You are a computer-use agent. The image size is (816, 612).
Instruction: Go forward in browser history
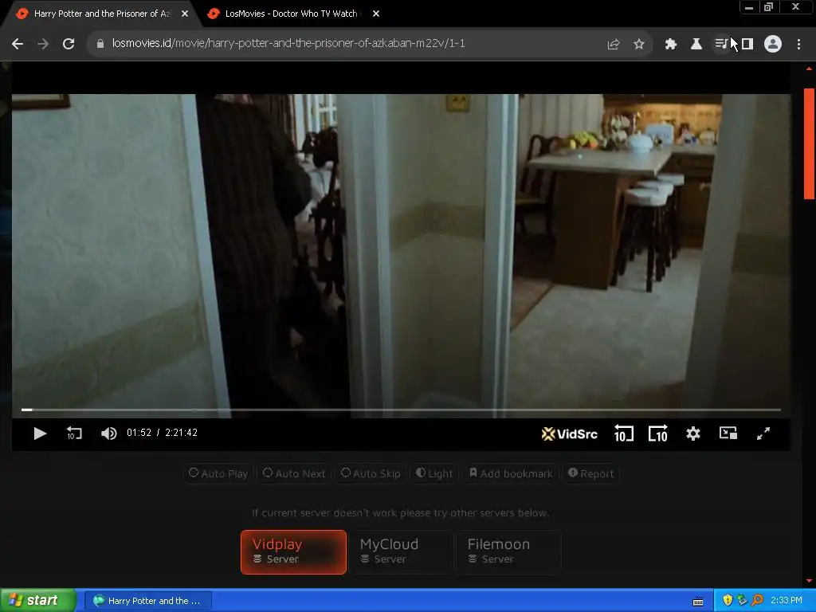pyautogui.click(x=43, y=44)
